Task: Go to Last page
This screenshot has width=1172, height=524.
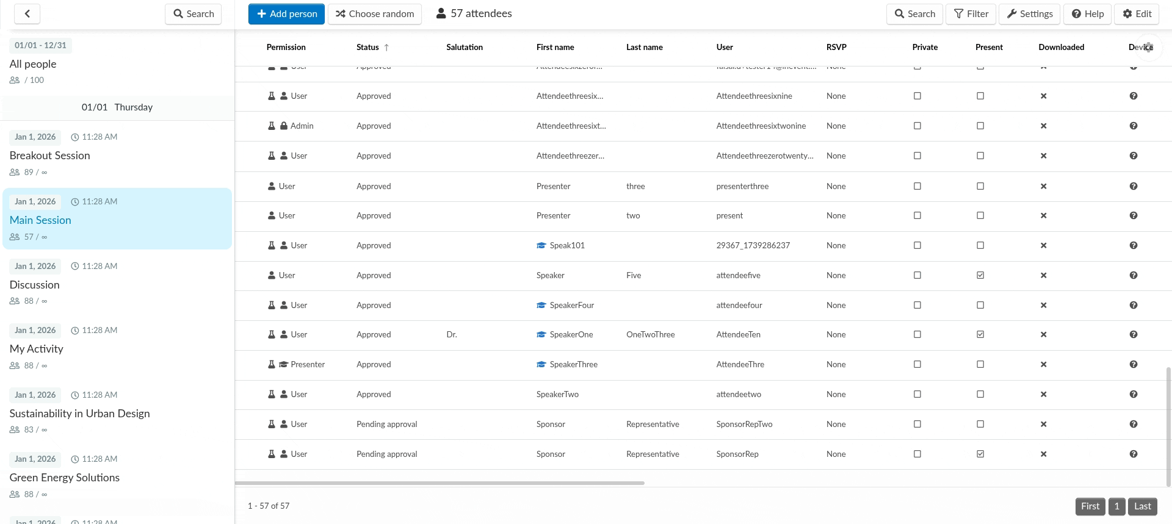Action: tap(1143, 506)
